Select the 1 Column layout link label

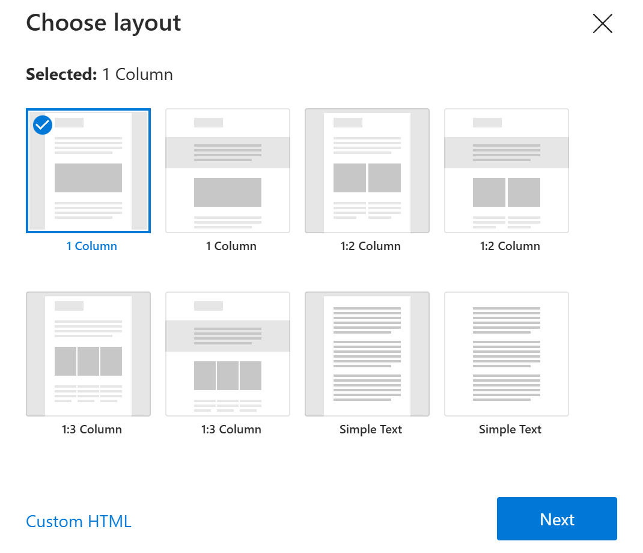(x=91, y=246)
